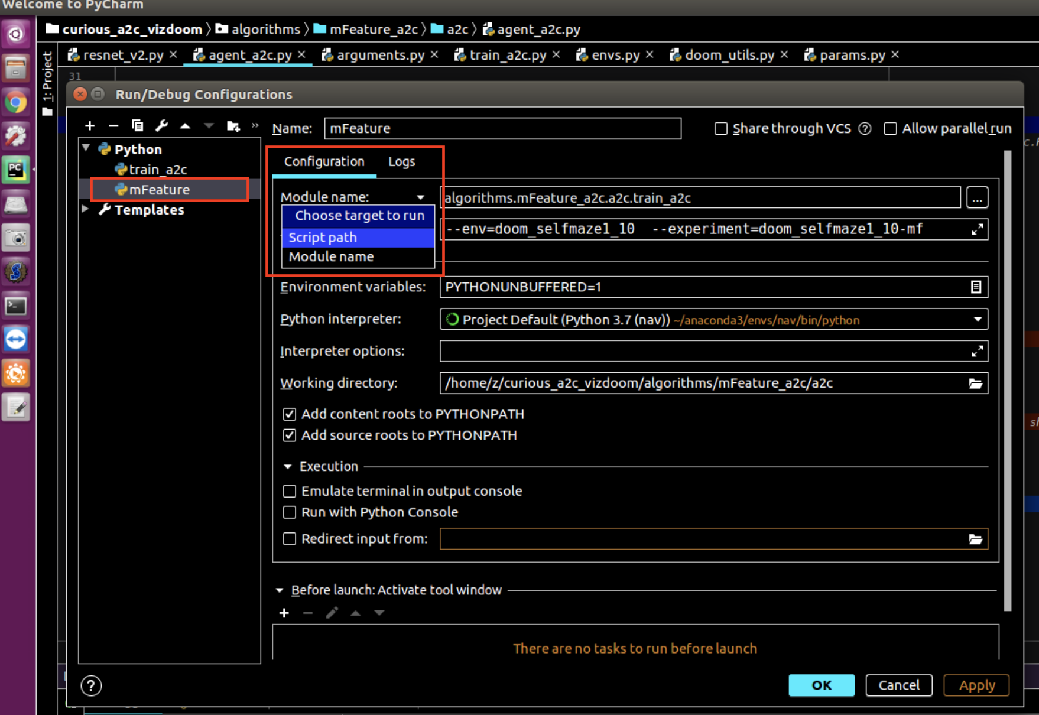Open the Python interpreter dropdown
Viewport: 1039px width, 715px height.
click(978, 319)
